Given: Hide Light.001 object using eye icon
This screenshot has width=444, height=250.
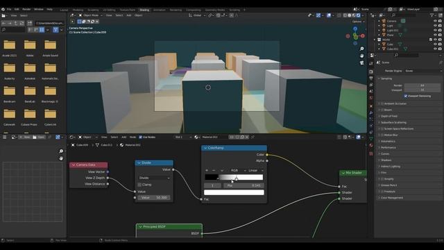Looking at the screenshot, I should point(435,30).
